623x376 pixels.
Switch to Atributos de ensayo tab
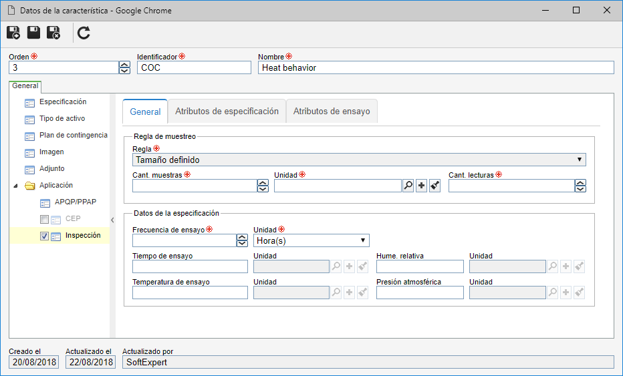[332, 111]
